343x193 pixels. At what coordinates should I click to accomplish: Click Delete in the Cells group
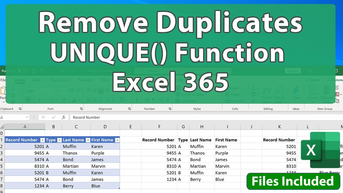235,95
